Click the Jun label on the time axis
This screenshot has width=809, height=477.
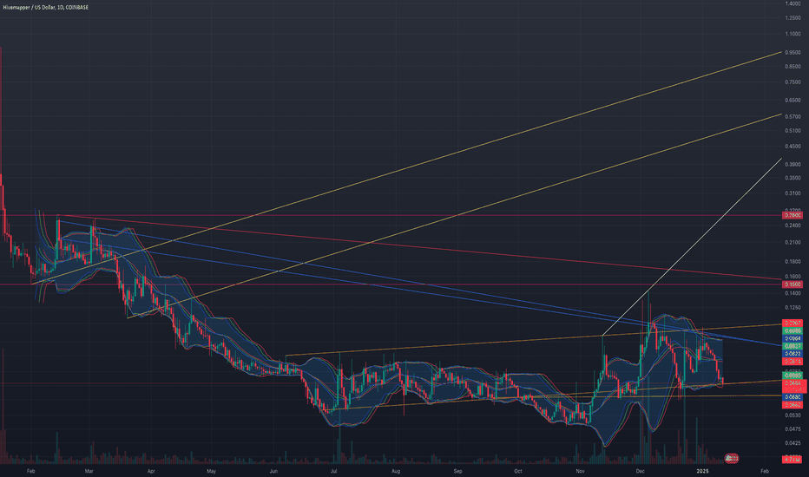273,471
